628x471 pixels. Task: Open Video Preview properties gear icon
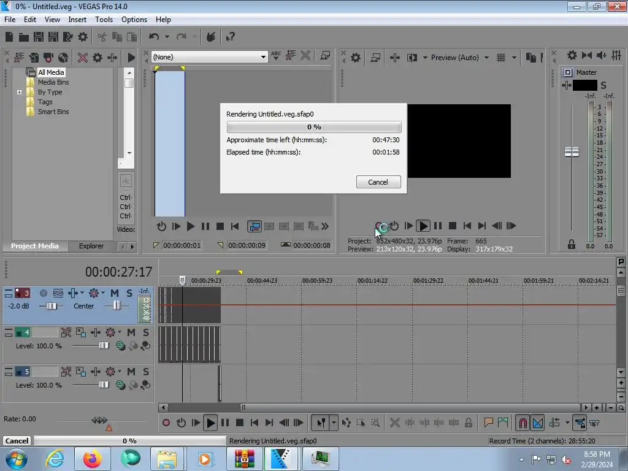click(355, 58)
